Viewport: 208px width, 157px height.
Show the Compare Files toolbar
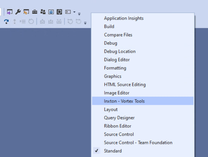pyautogui.click(x=143, y=35)
